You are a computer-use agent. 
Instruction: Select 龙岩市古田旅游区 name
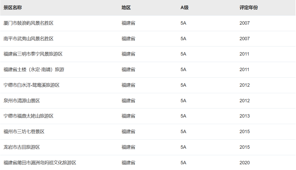[22, 147]
